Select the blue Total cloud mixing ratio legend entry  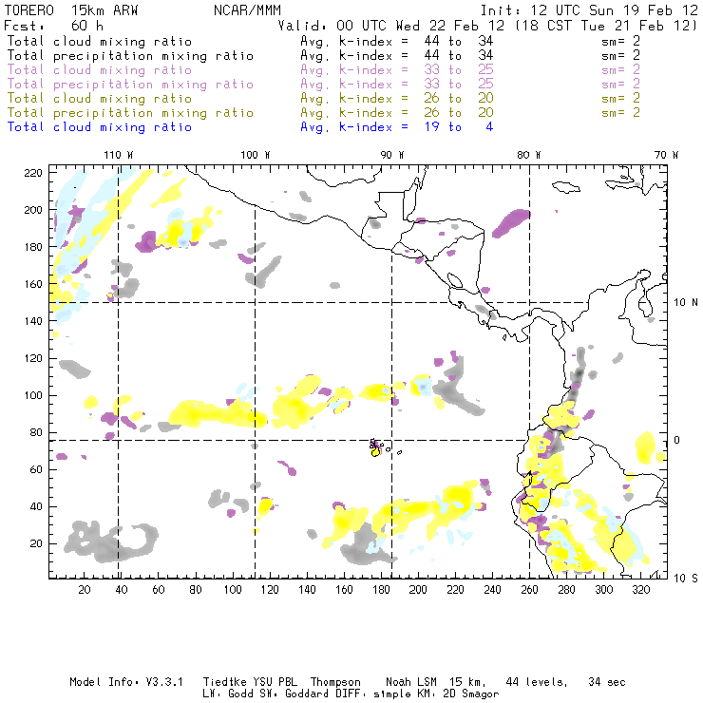click(x=100, y=126)
